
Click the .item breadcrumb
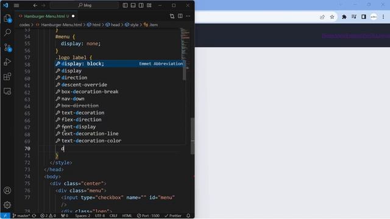[151, 25]
